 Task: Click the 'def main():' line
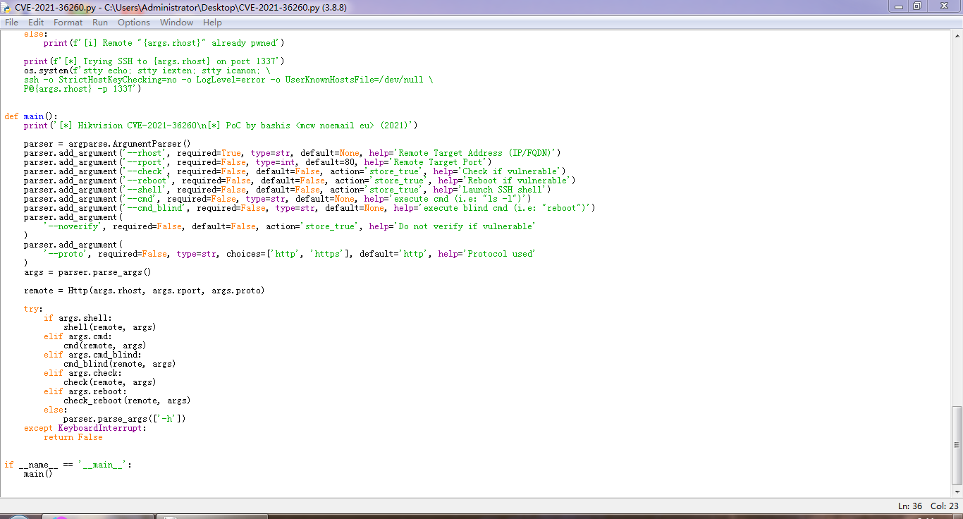[x=31, y=116]
